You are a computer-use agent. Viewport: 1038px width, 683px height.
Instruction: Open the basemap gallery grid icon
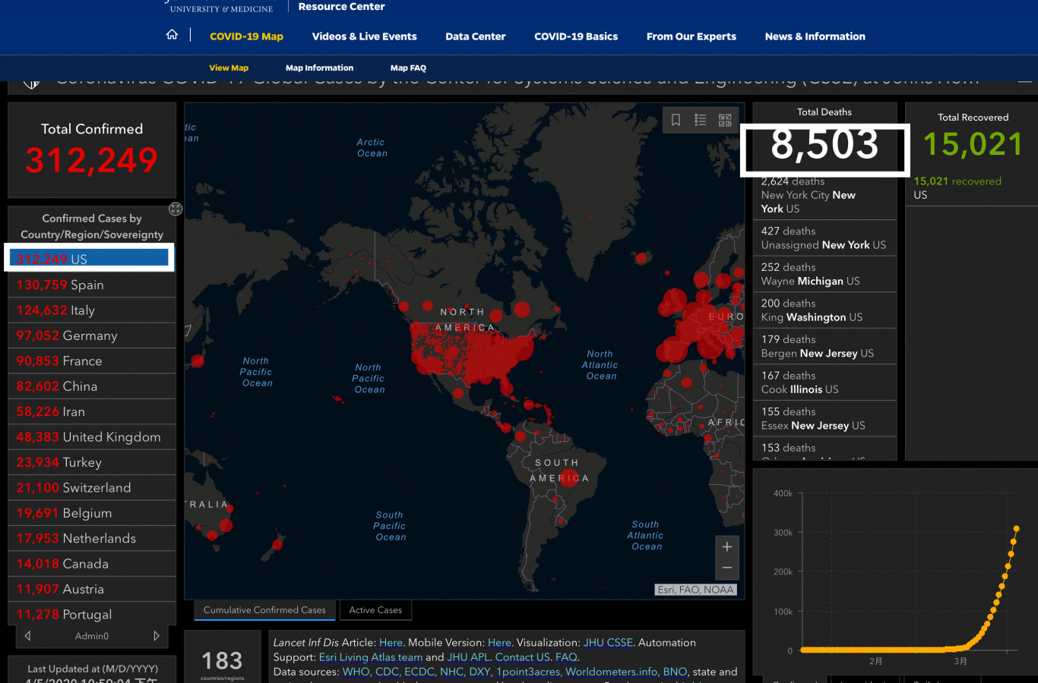tap(725, 120)
